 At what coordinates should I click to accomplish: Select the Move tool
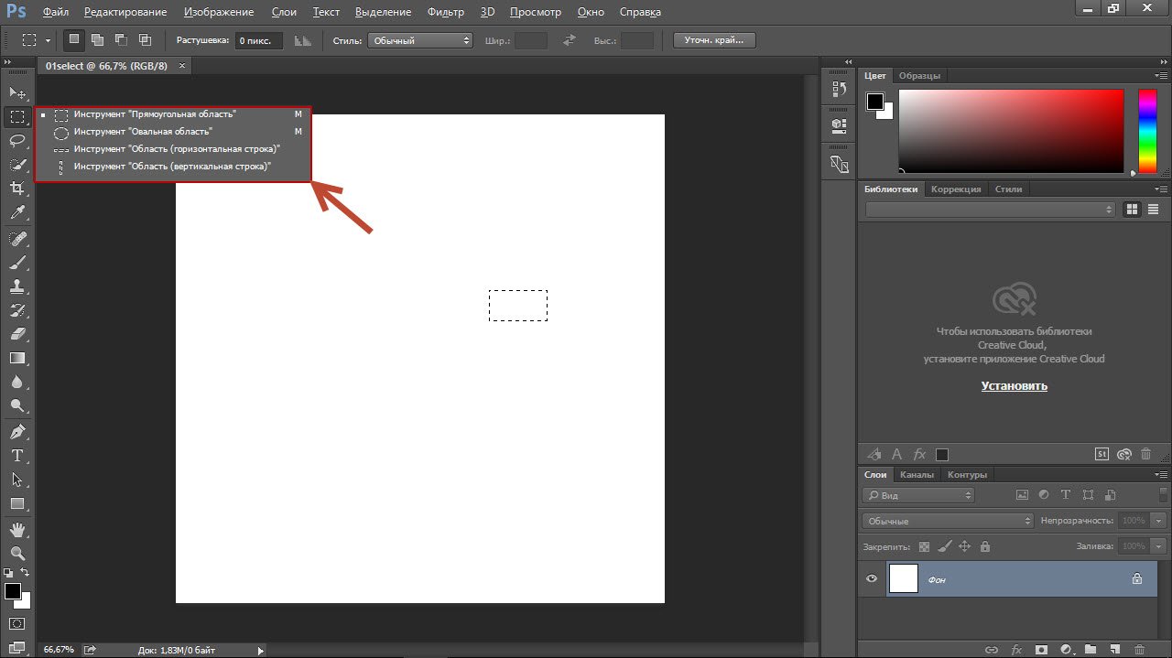click(x=17, y=93)
